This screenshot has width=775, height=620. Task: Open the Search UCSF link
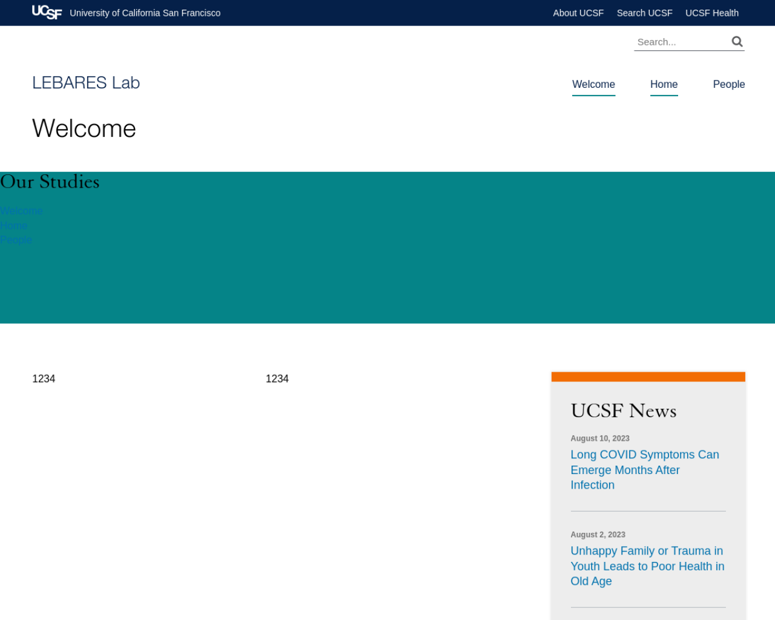click(644, 13)
